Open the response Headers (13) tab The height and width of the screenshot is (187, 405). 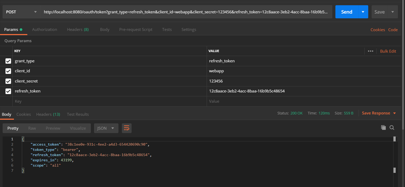coord(48,114)
